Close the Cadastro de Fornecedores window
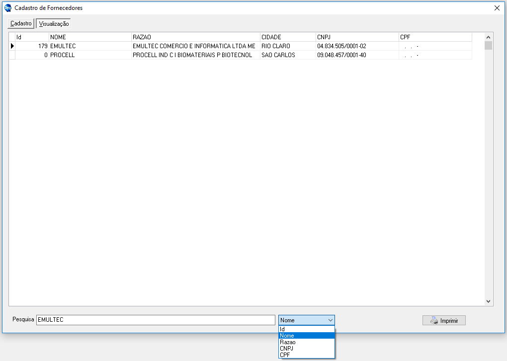Viewport: 507px width, 361px height. tap(497, 8)
